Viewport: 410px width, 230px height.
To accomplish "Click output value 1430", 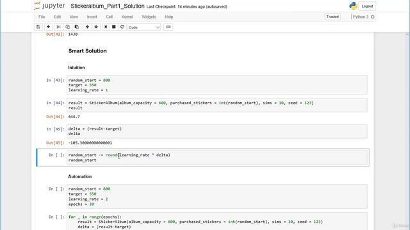I will point(72,34).
